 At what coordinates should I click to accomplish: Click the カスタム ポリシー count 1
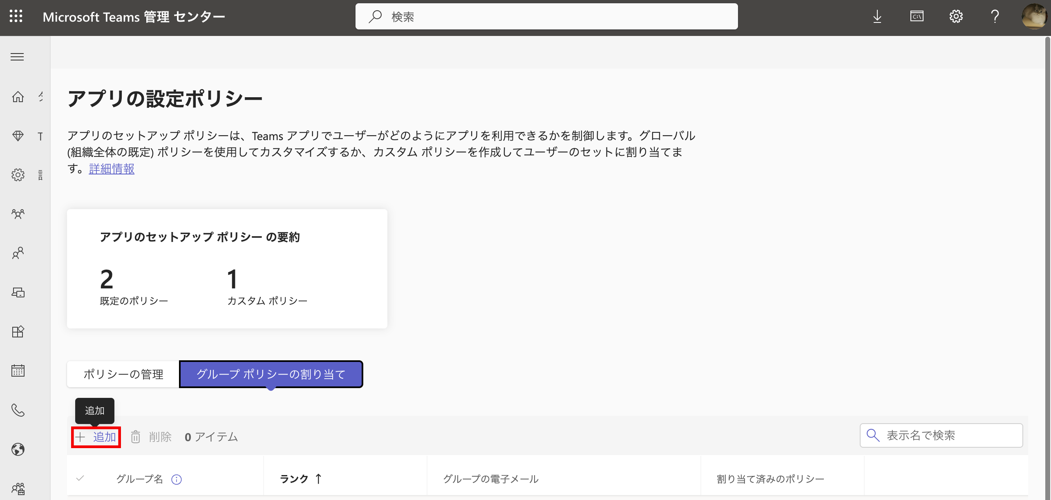pyautogui.click(x=233, y=279)
